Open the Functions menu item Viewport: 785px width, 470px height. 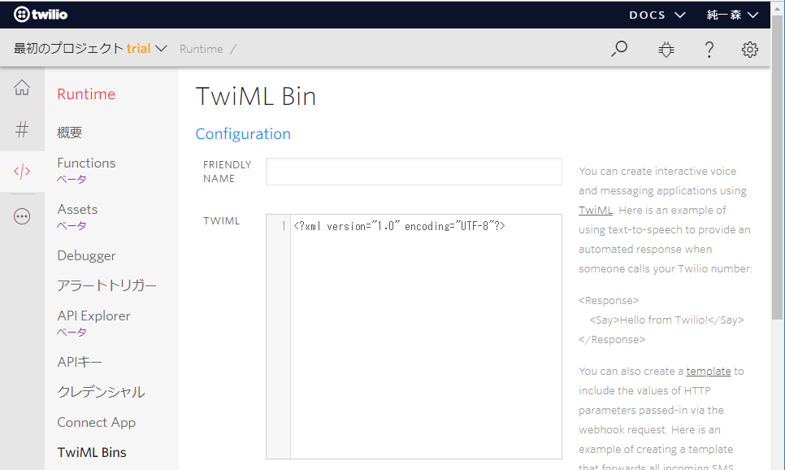point(86,163)
